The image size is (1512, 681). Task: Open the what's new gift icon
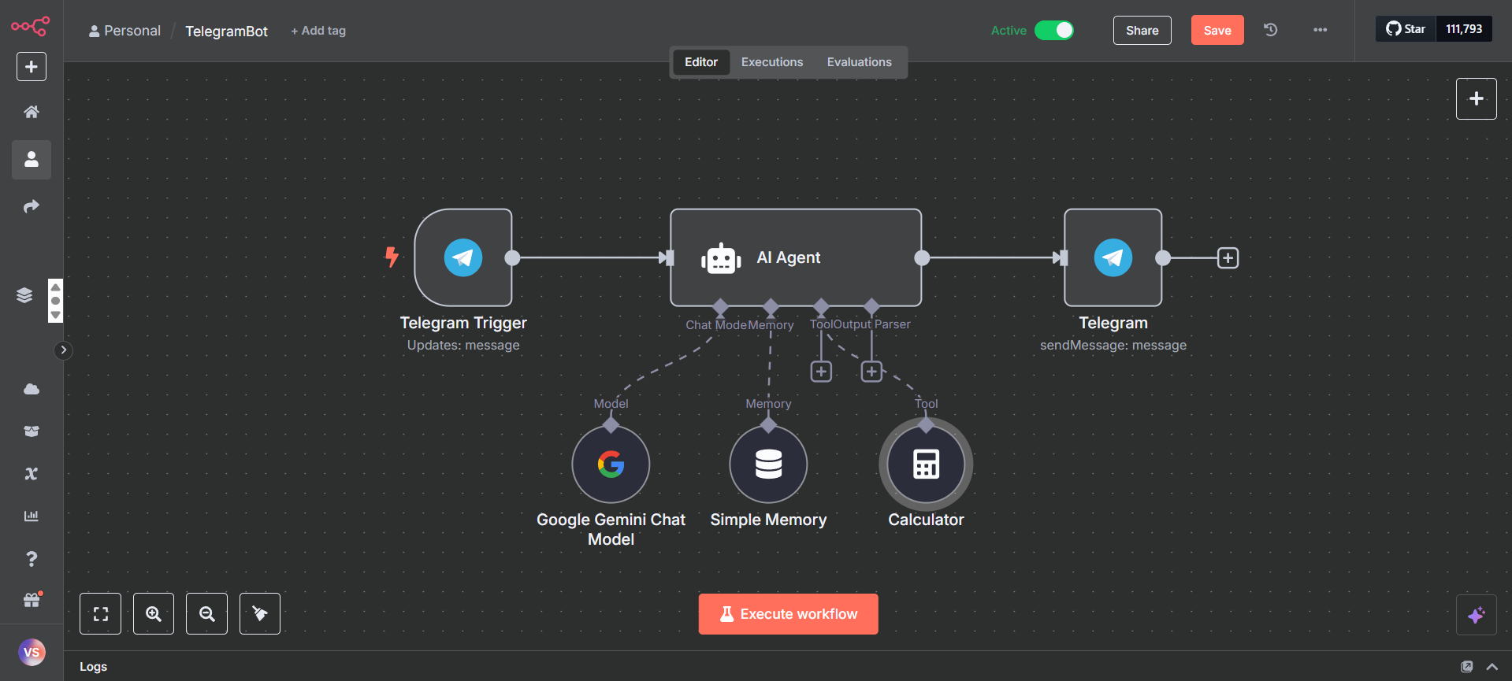pos(32,600)
